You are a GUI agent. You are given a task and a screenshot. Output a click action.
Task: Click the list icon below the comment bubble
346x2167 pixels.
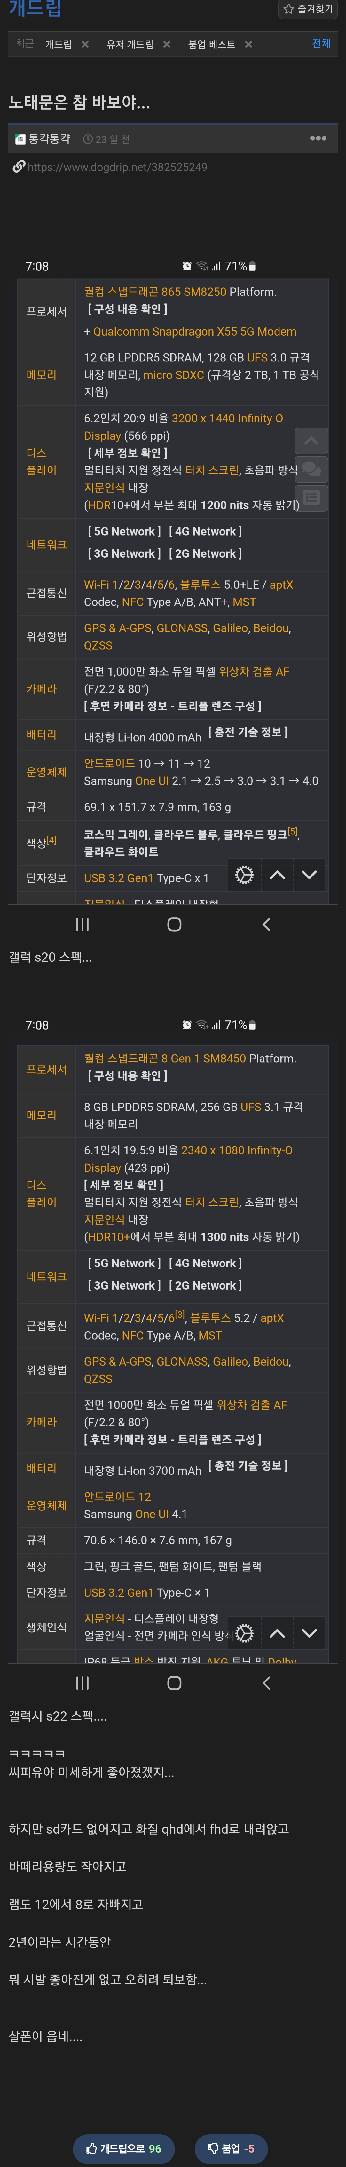coord(311,497)
